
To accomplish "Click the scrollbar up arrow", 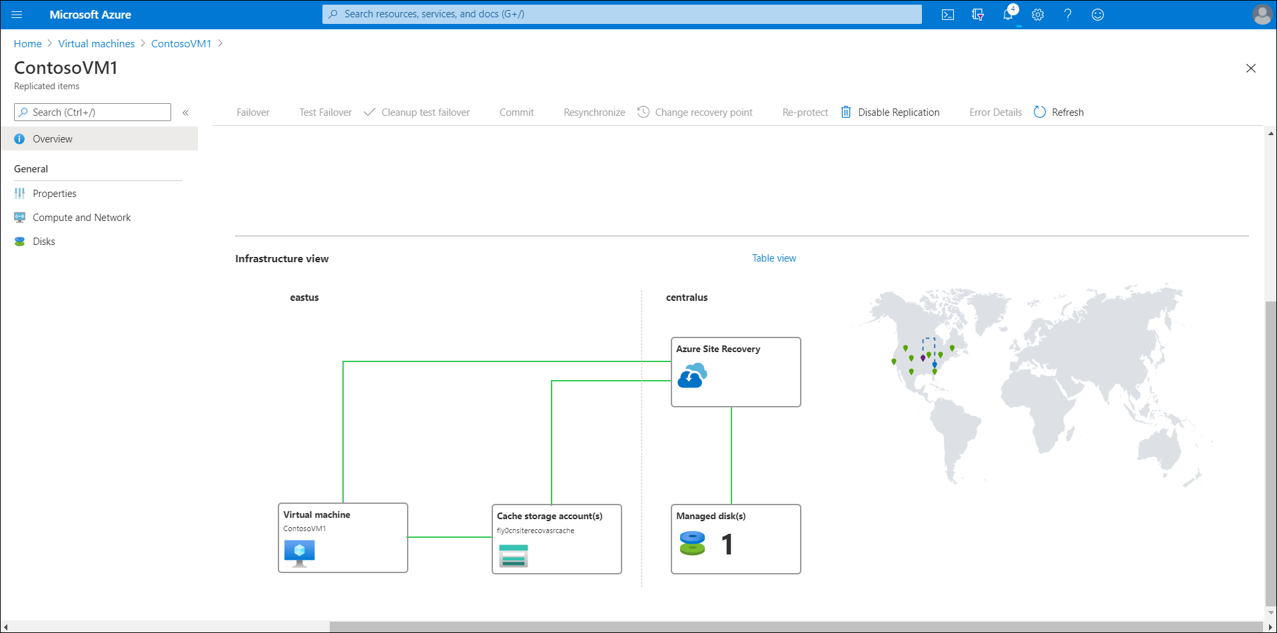I will (1271, 133).
